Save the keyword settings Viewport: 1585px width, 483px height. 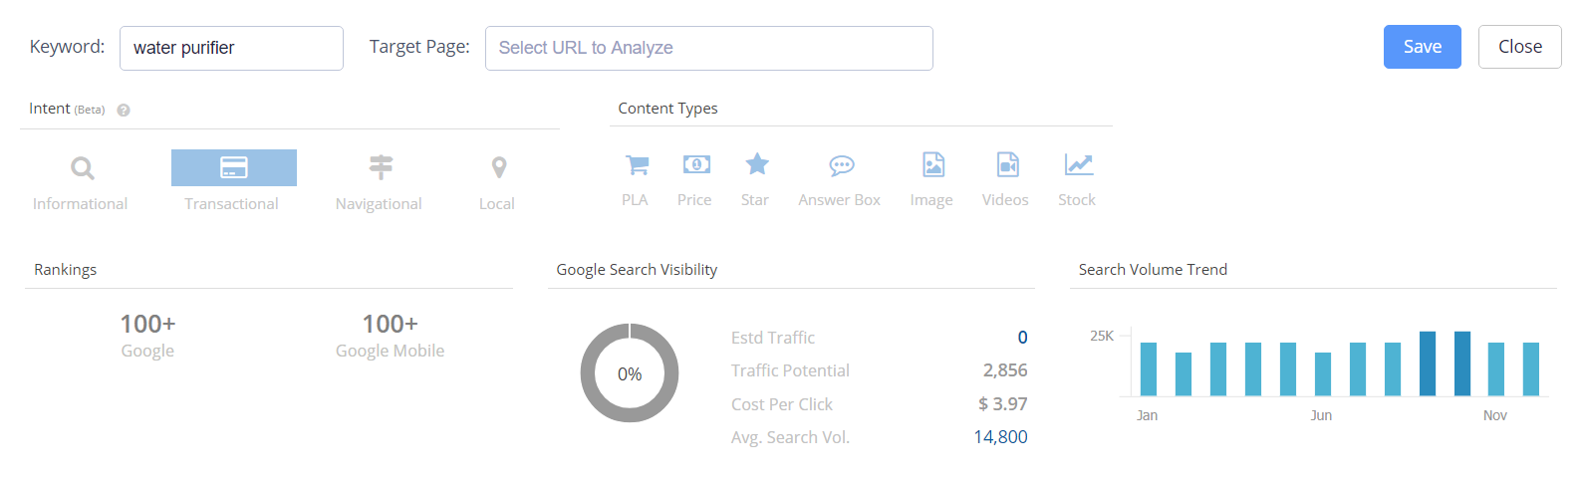pos(1423,47)
